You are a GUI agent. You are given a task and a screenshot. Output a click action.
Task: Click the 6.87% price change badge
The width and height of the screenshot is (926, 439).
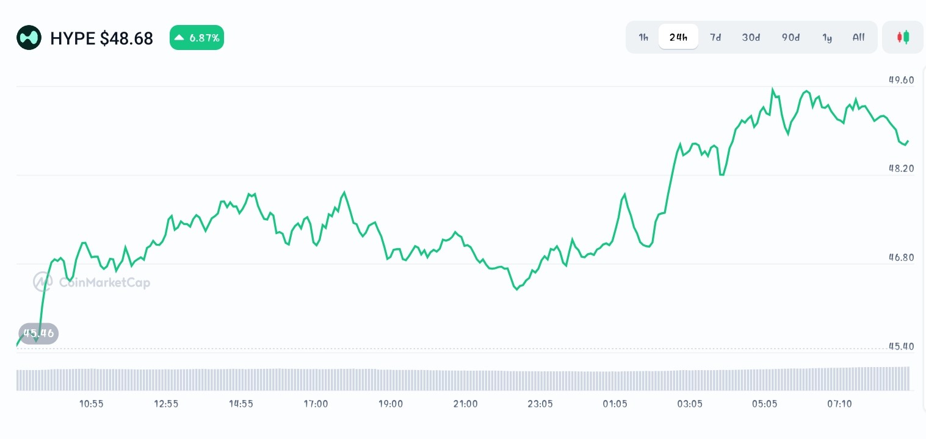[x=197, y=38]
